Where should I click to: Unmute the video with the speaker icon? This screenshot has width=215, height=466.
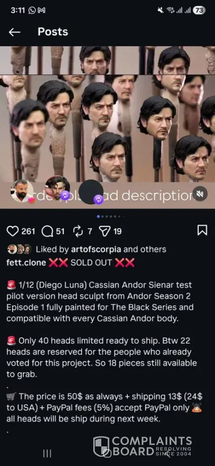point(200,194)
